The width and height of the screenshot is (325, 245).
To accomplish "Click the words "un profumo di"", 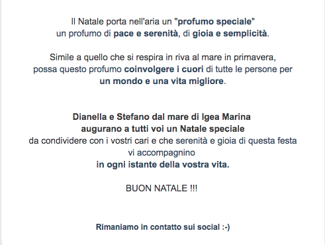I will [83, 34].
